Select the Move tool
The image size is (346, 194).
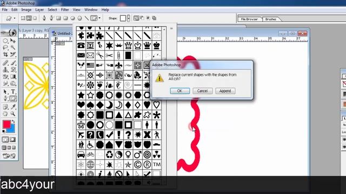tap(13, 41)
